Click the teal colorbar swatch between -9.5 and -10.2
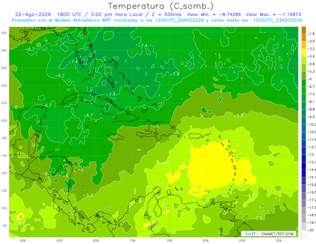316x244 pixels. (x=304, y=121)
